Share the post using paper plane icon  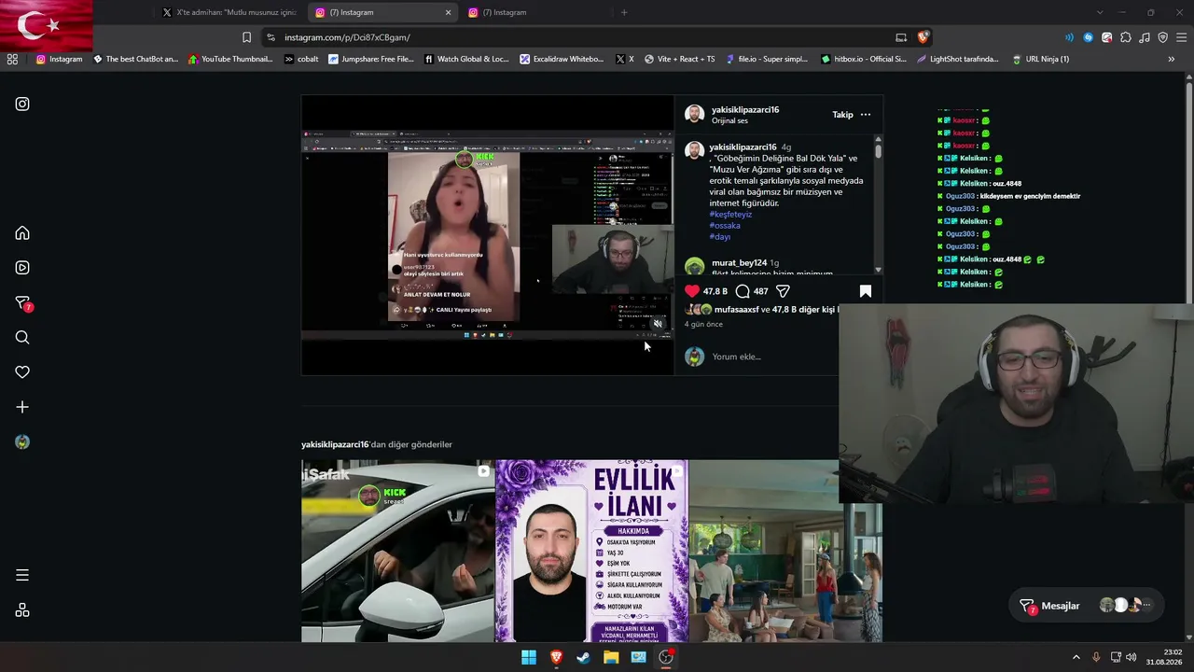pos(784,291)
